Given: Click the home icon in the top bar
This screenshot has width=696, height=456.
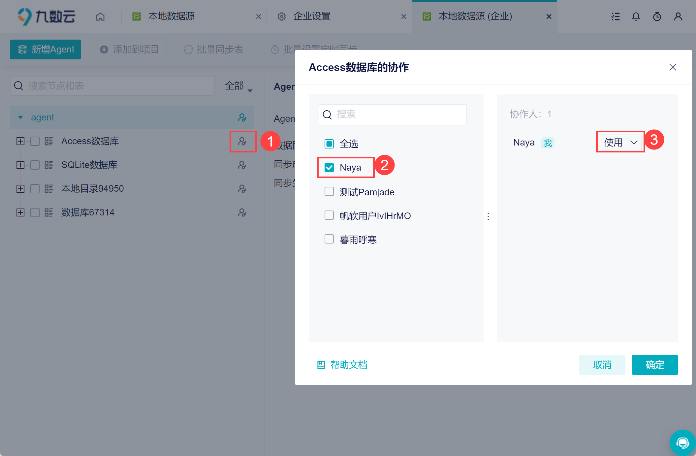Looking at the screenshot, I should (x=100, y=16).
